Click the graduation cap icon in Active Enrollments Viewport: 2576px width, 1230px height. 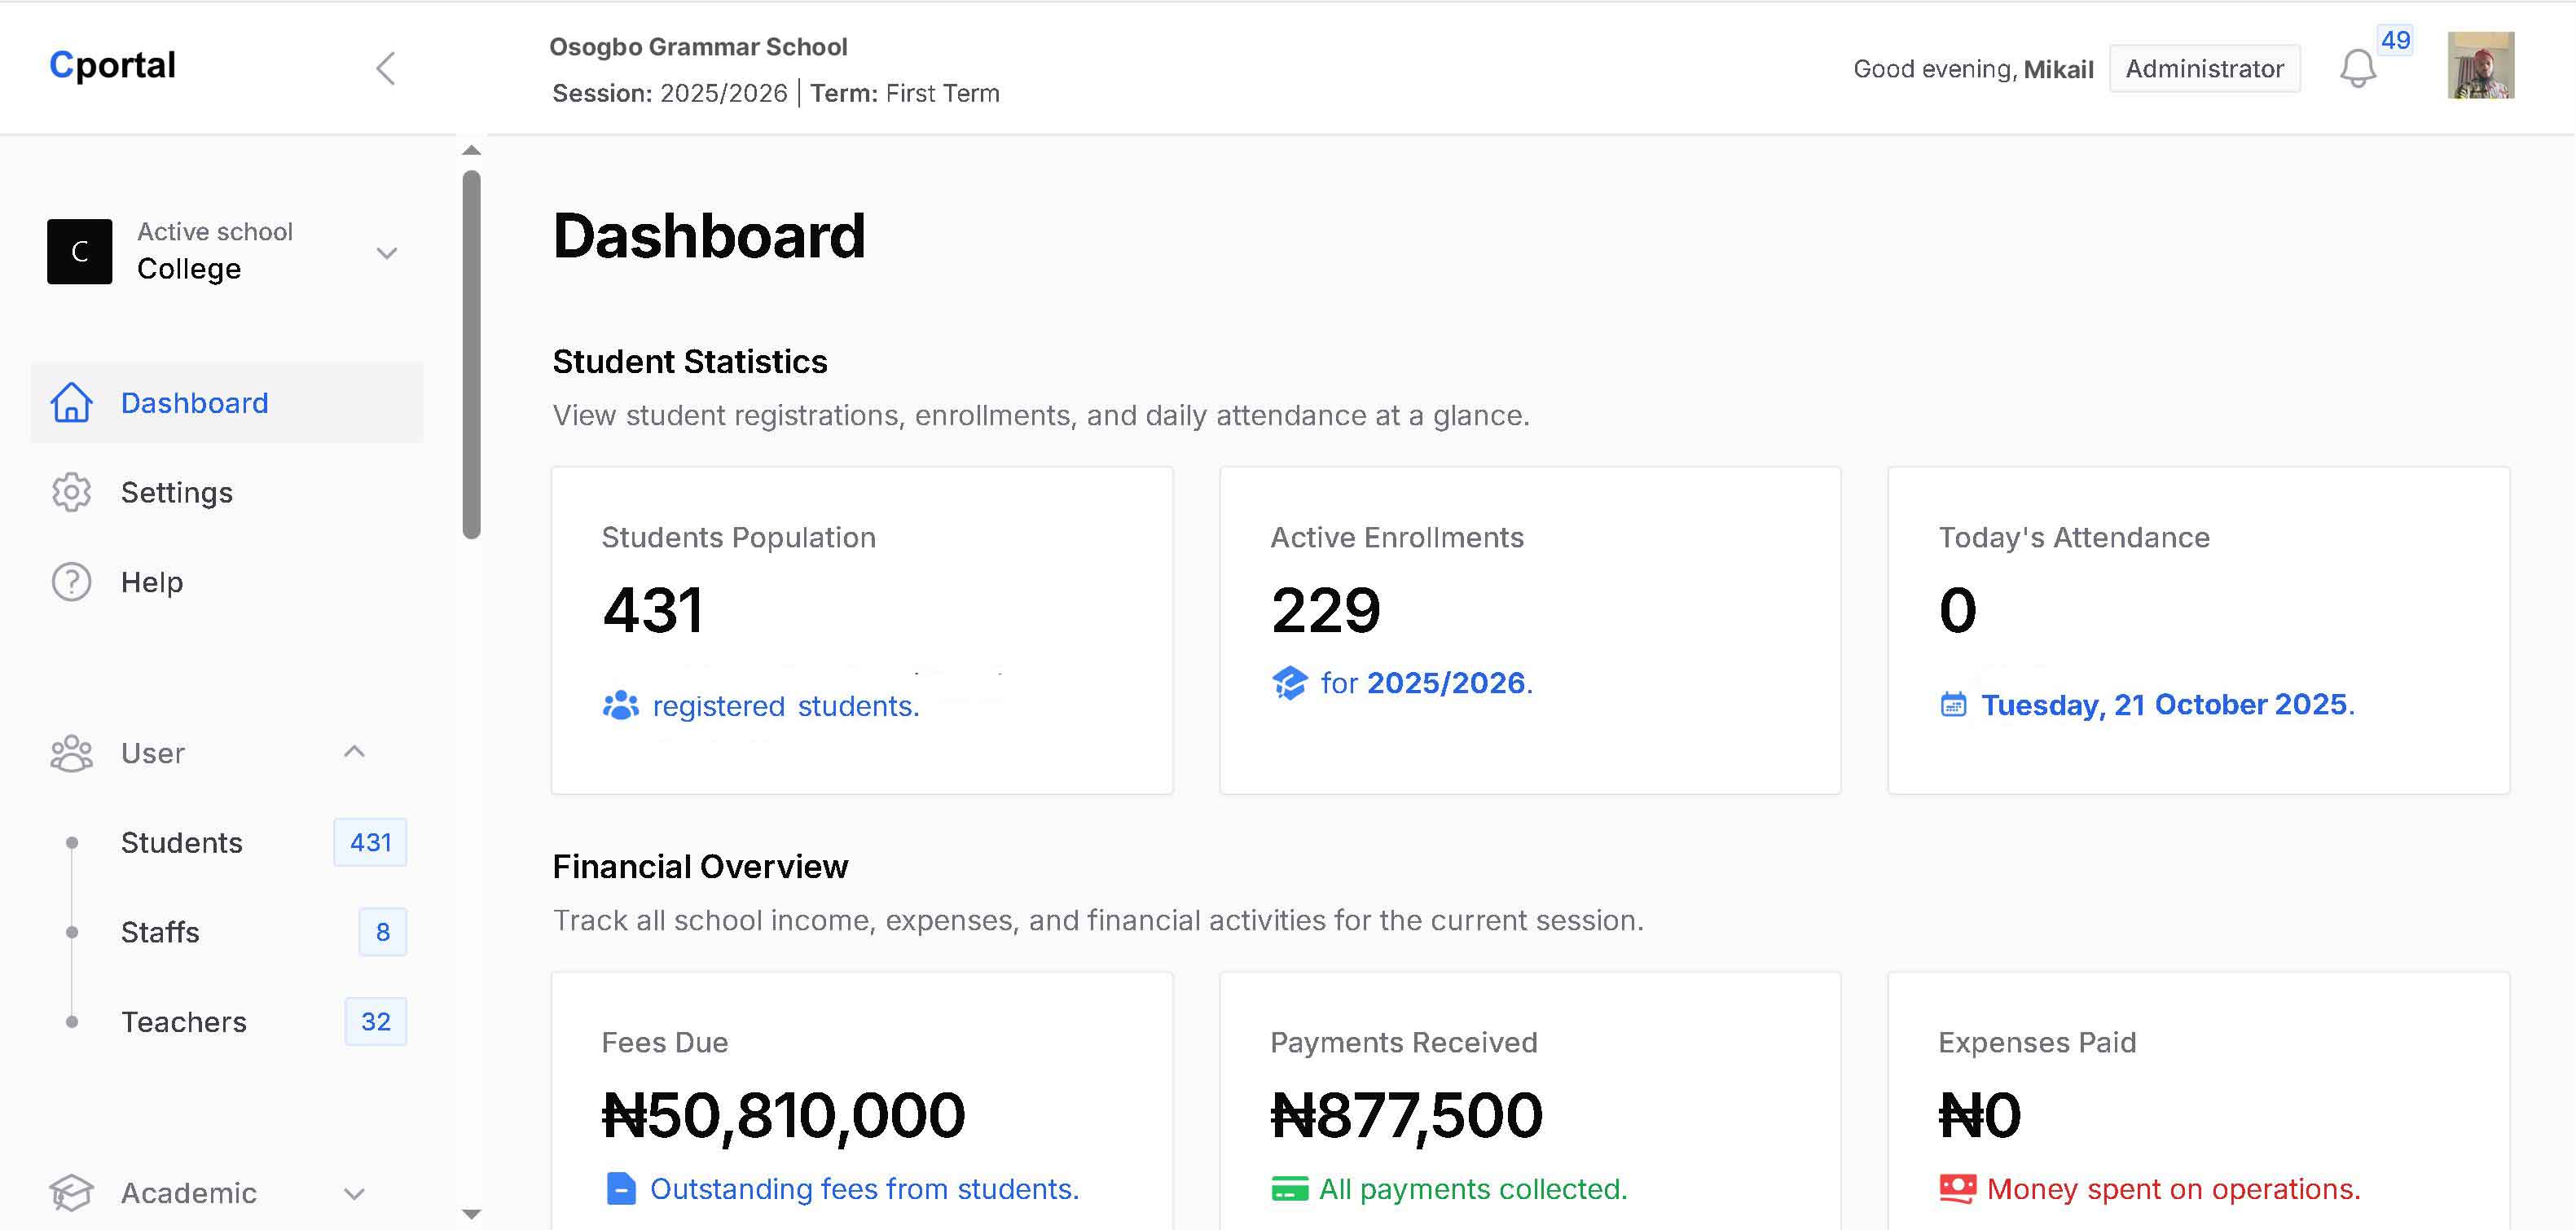(1288, 683)
